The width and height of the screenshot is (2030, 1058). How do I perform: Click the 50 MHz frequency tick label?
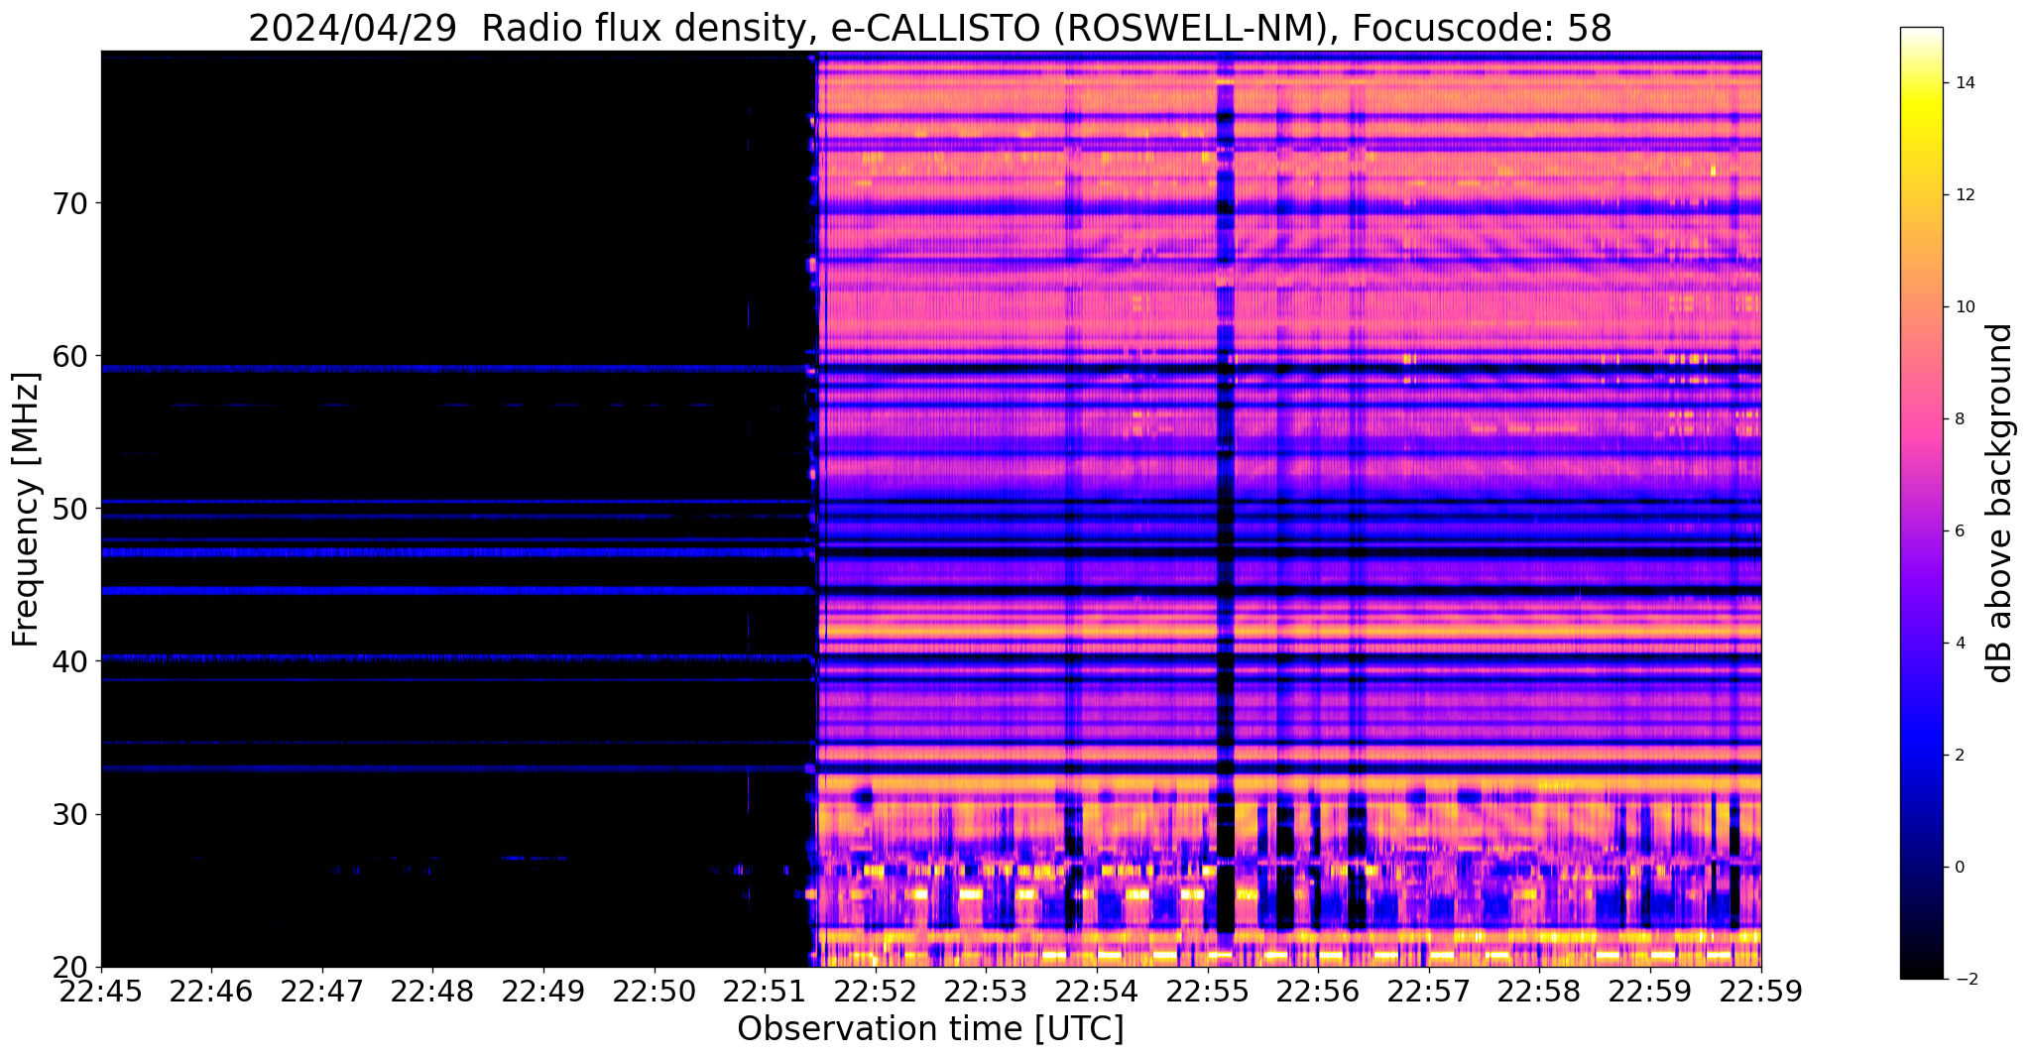(69, 509)
